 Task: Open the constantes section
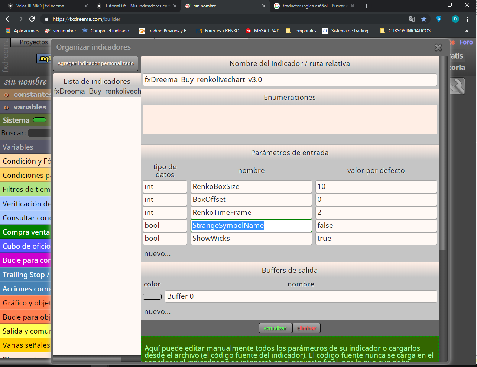[26, 95]
